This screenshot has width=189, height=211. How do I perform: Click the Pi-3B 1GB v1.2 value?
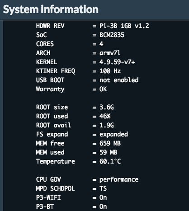[x=124, y=26]
